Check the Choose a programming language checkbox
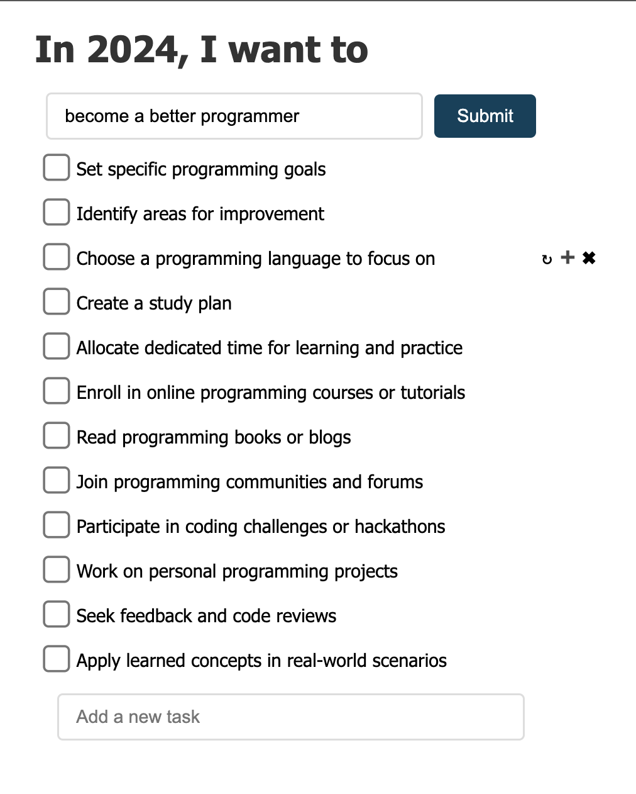The height and width of the screenshot is (794, 636). (56, 257)
